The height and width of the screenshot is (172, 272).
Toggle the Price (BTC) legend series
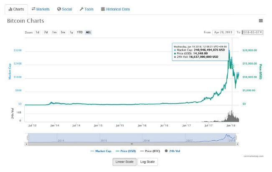pyautogui.click(x=150, y=151)
